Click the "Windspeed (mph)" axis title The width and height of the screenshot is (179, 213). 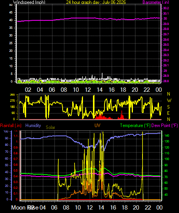tap(29, 2)
